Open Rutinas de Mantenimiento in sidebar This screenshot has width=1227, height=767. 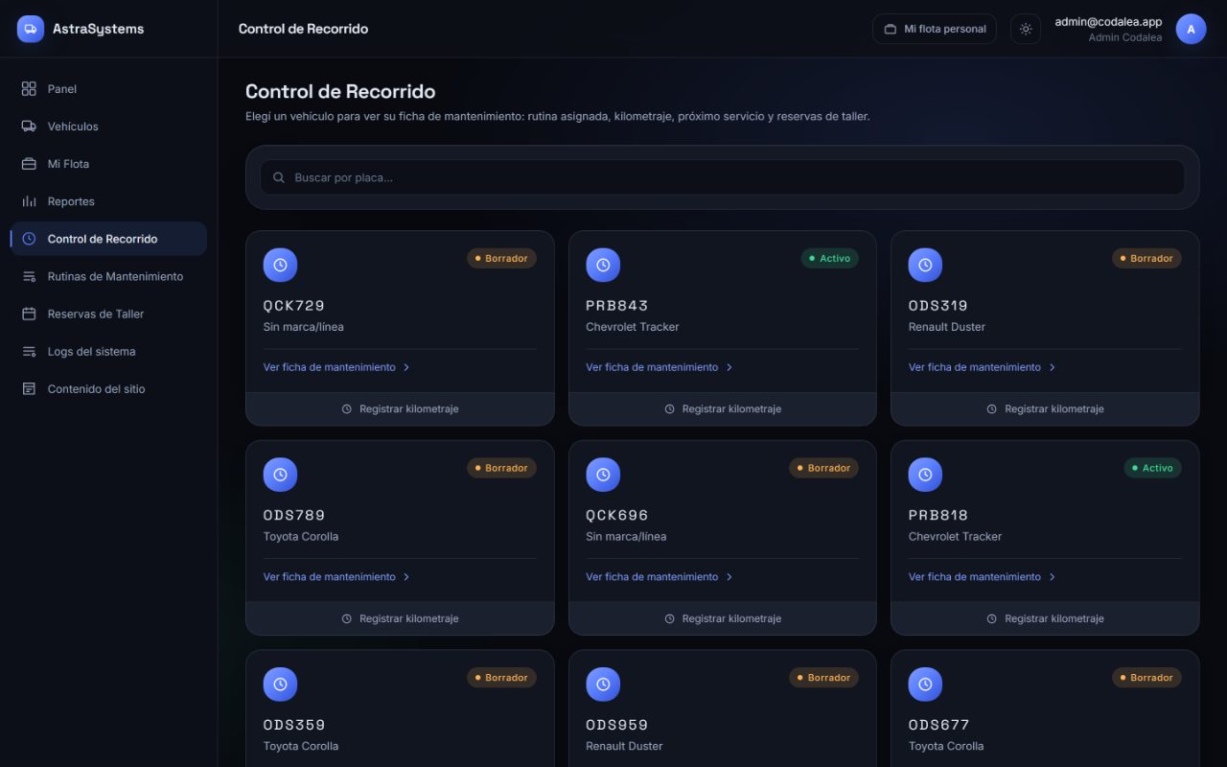click(108, 276)
